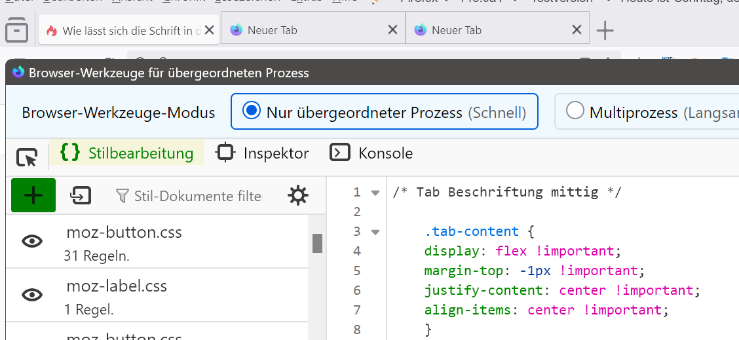The width and height of the screenshot is (739, 340).
Task: Open a new browser tab
Action: coord(605,30)
